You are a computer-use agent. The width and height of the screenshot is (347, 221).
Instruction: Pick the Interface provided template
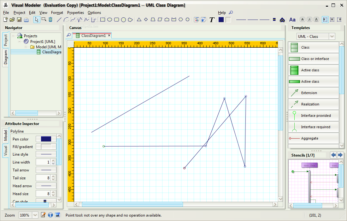coord(313,116)
